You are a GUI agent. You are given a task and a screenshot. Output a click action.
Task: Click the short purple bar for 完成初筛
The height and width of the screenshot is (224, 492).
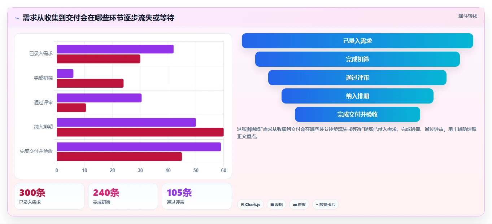coord(65,74)
